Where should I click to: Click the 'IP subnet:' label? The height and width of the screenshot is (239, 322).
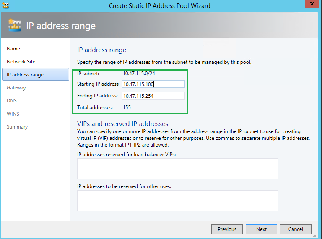click(x=88, y=74)
